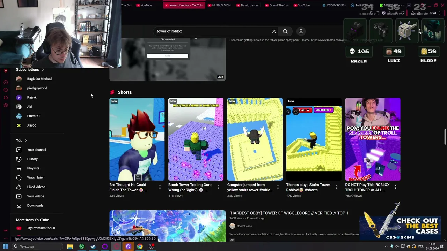Play the Bro Thought He Could short thumbnail
This screenshot has width=447, height=251.
137,139
